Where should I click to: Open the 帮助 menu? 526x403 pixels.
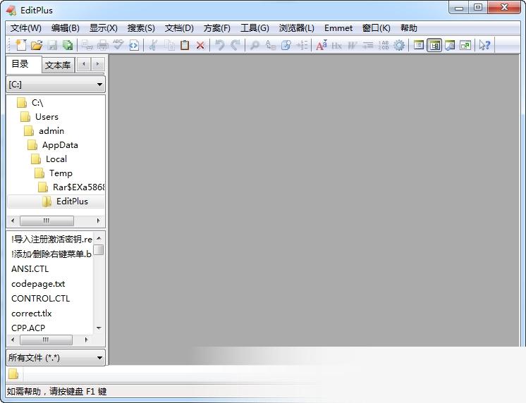408,28
